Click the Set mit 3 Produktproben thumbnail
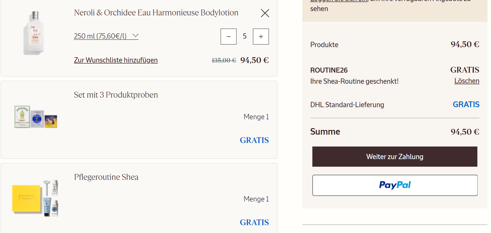Screen dimensions: 491x233 point(36,117)
